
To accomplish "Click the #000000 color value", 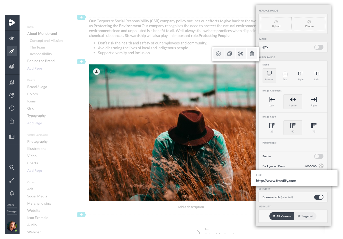I will coord(310,166).
